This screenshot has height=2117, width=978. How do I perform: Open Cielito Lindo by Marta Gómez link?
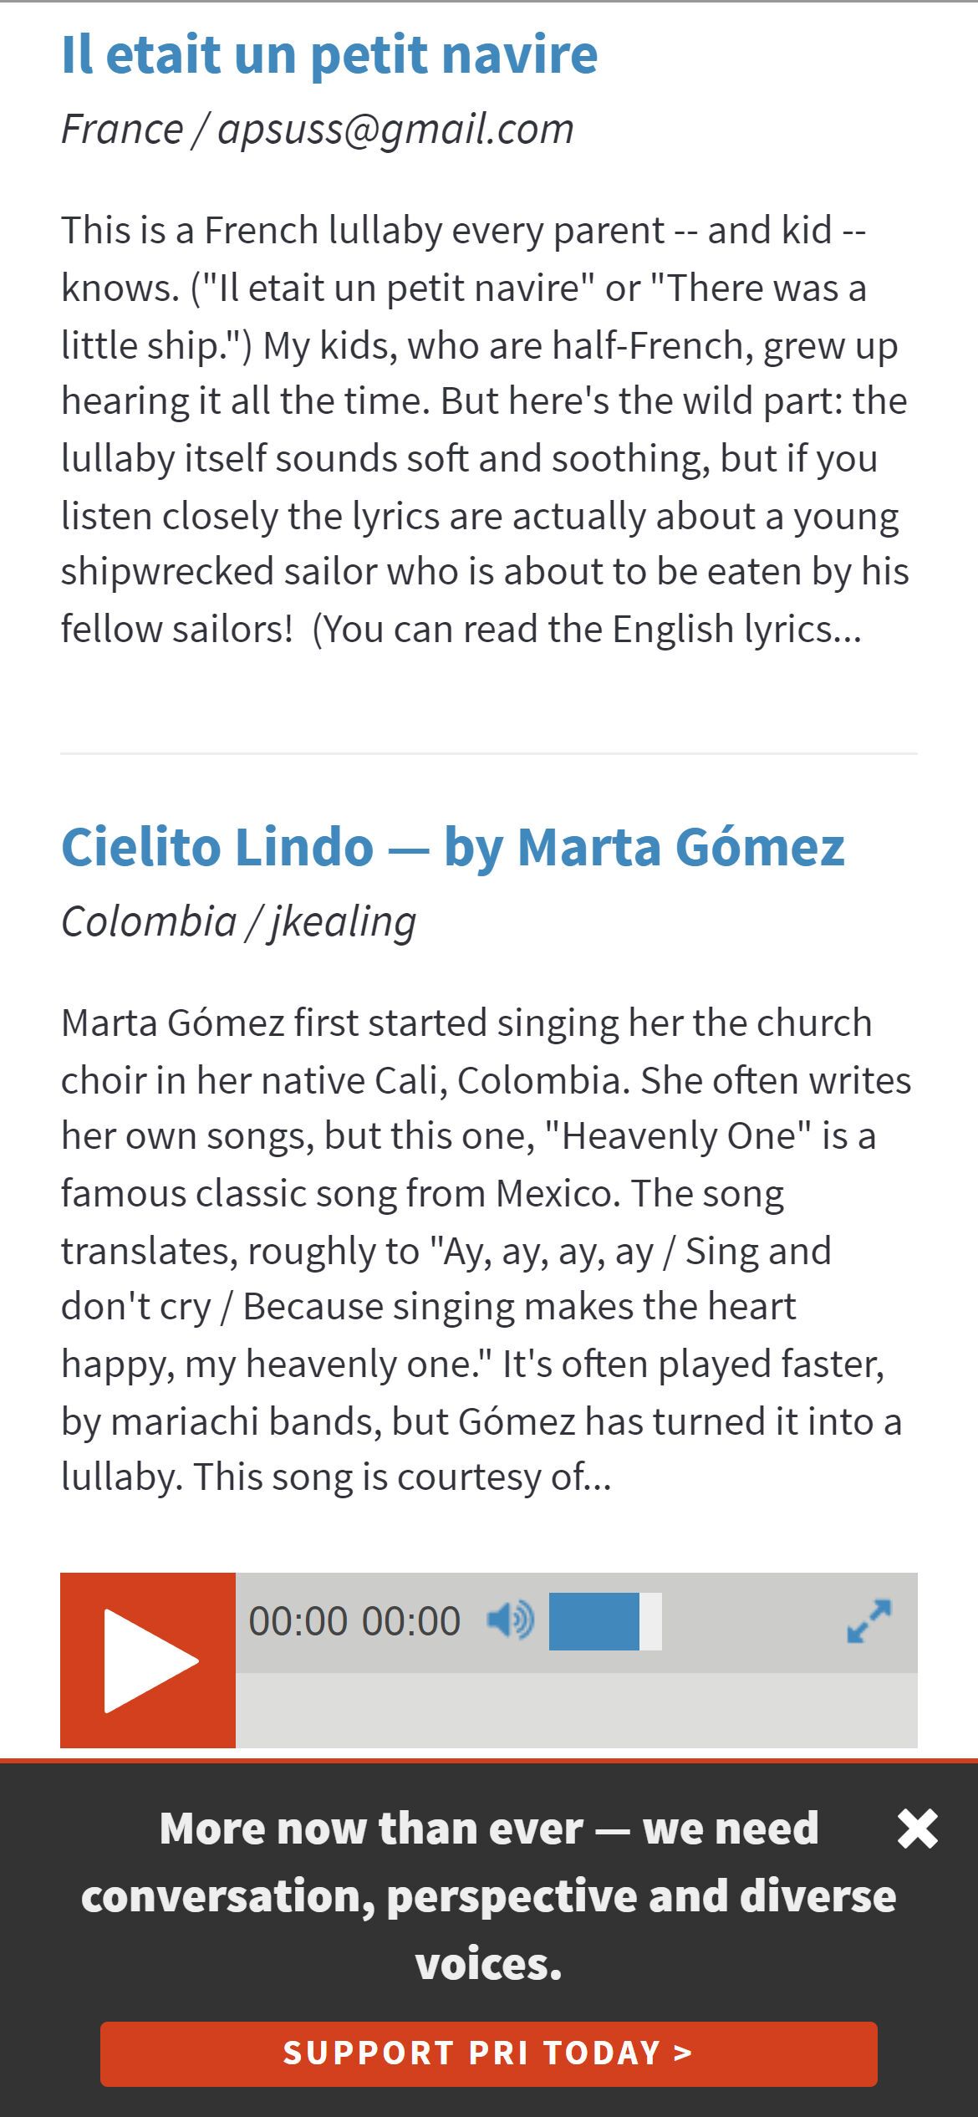coord(453,846)
